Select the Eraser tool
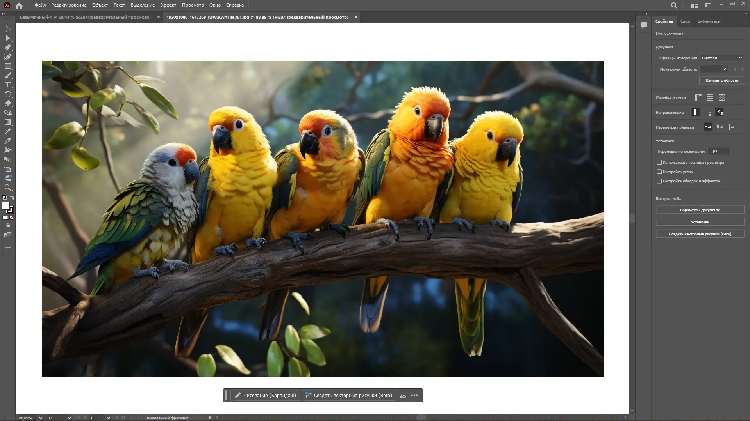Image resolution: width=750 pixels, height=421 pixels. 8,104
